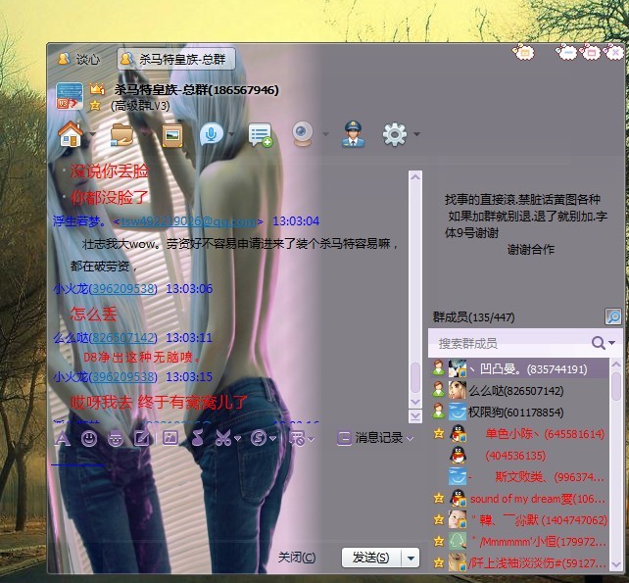The height and width of the screenshot is (583, 629).
Task: Click the send picture icon in chat toolbar
Action: pos(170,438)
